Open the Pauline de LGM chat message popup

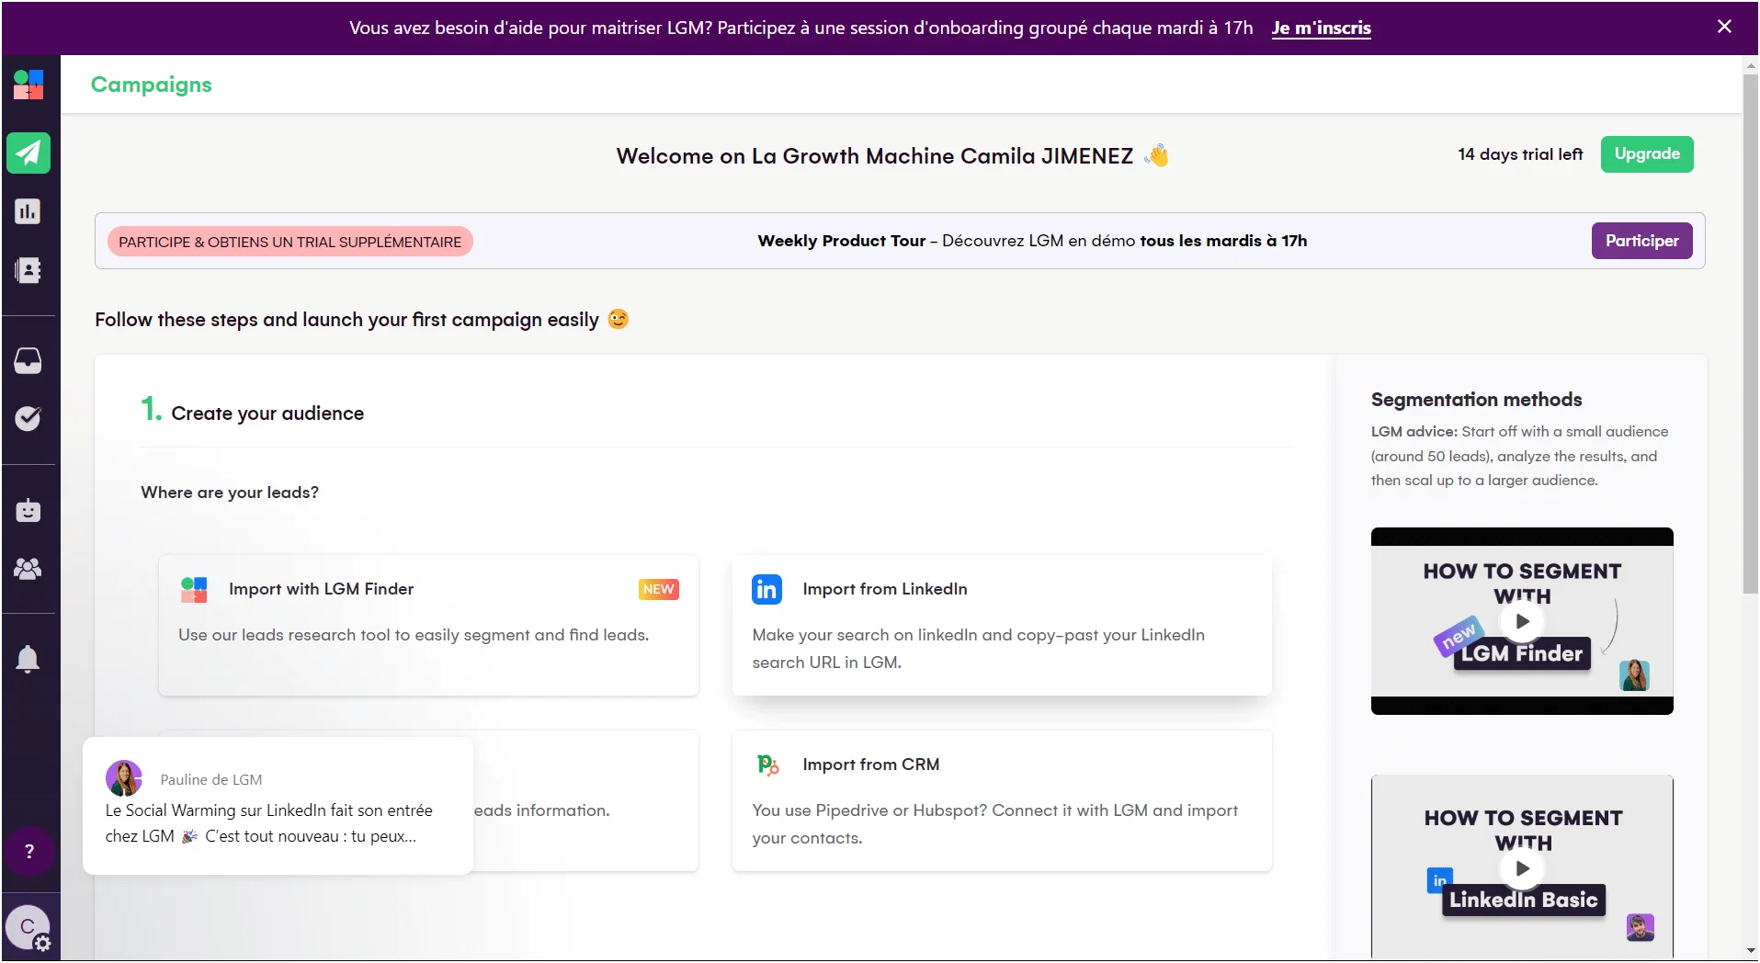point(278,806)
